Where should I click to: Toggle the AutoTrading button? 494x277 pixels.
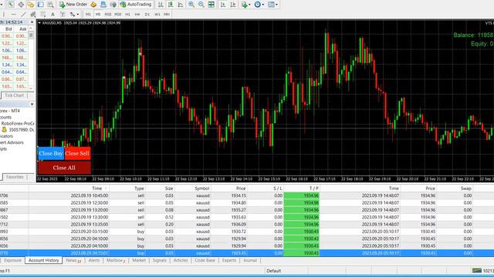pos(136,5)
